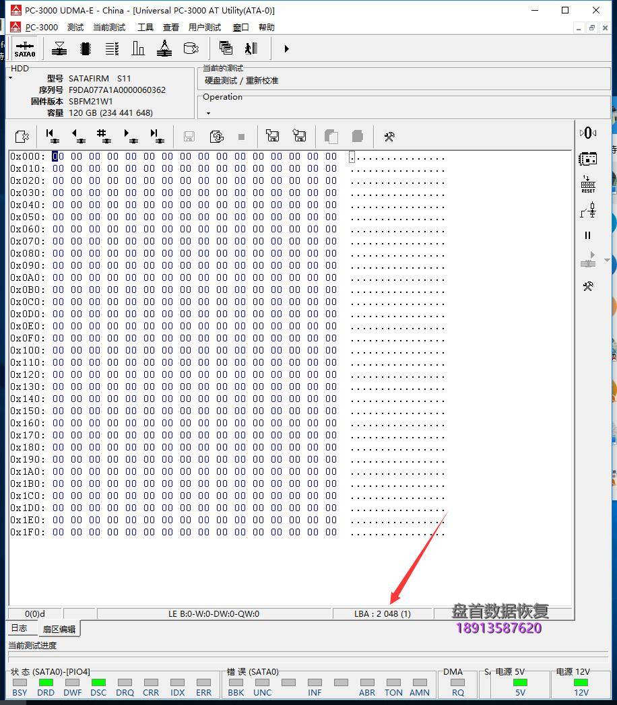This screenshot has width=617, height=705.
Task: Click the memory chip icon on sidebar
Action: (588, 159)
